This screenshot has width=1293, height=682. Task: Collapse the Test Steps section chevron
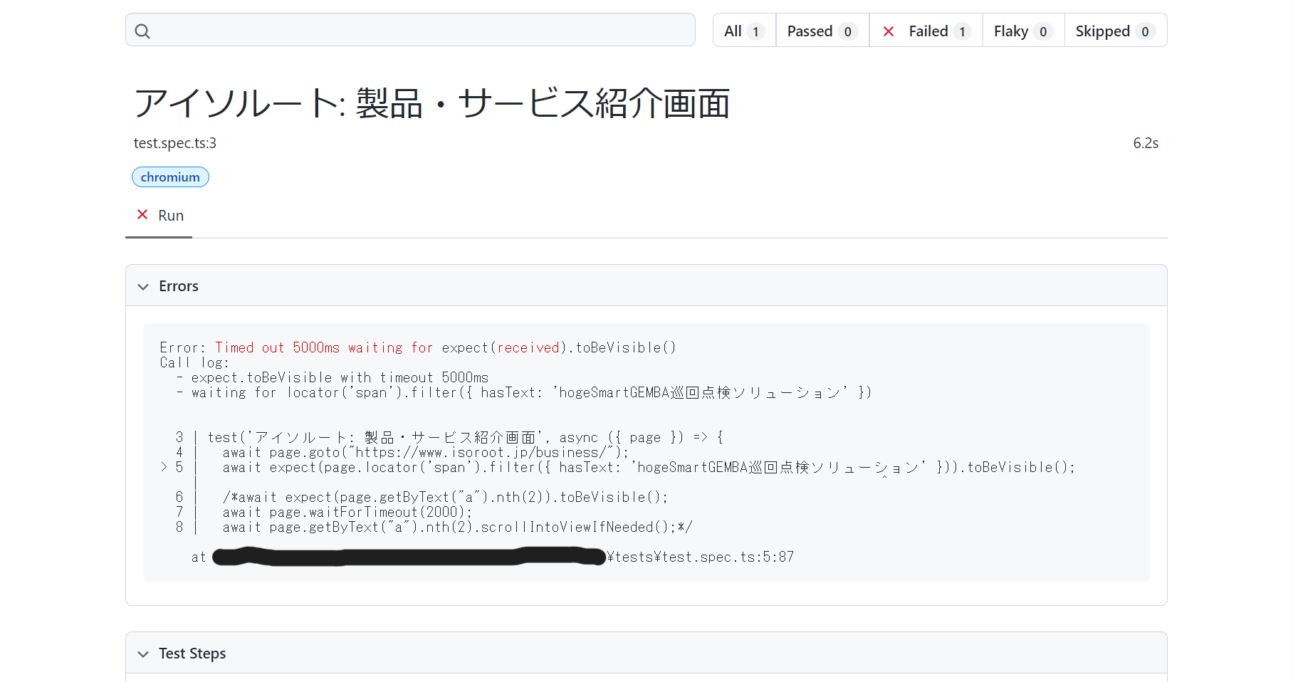coord(143,654)
